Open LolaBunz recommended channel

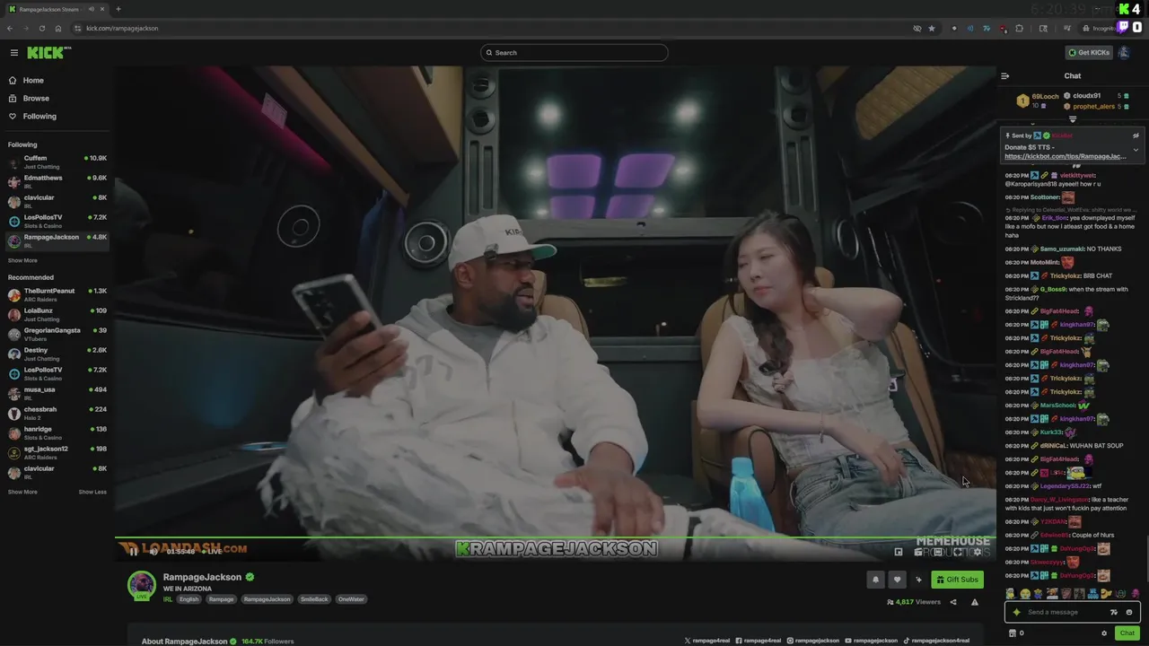(x=57, y=314)
